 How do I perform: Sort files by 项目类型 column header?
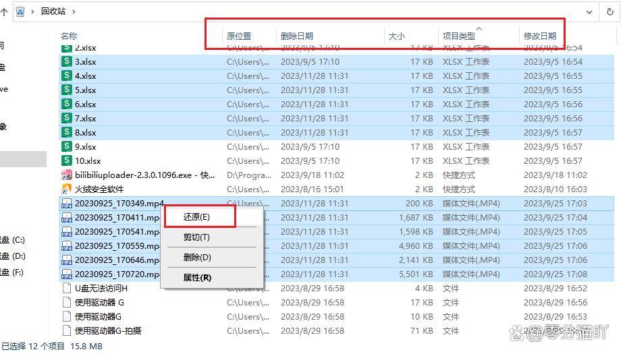(459, 36)
